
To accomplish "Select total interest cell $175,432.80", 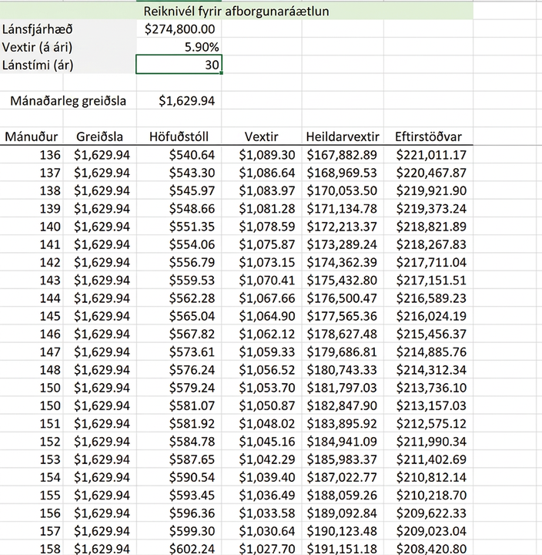I will click(x=343, y=280).
